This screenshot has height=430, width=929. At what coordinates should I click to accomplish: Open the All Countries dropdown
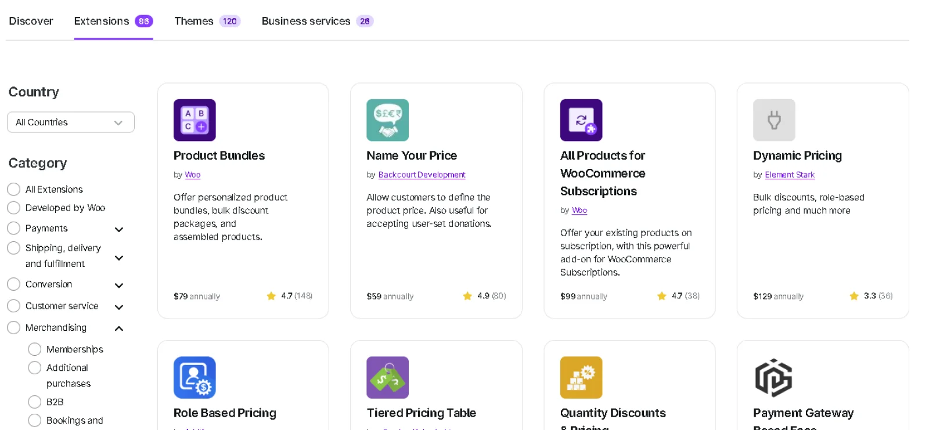pos(70,122)
